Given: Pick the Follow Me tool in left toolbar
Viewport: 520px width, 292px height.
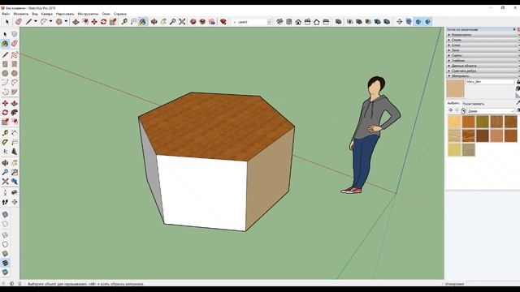Looking at the screenshot, I should coord(15,113).
